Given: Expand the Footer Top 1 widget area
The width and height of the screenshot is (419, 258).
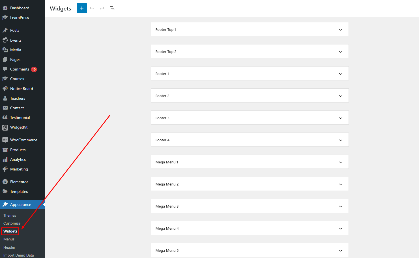Looking at the screenshot, I should [340, 30].
